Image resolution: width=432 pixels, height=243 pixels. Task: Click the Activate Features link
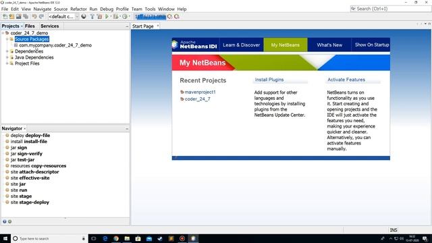pos(346,80)
